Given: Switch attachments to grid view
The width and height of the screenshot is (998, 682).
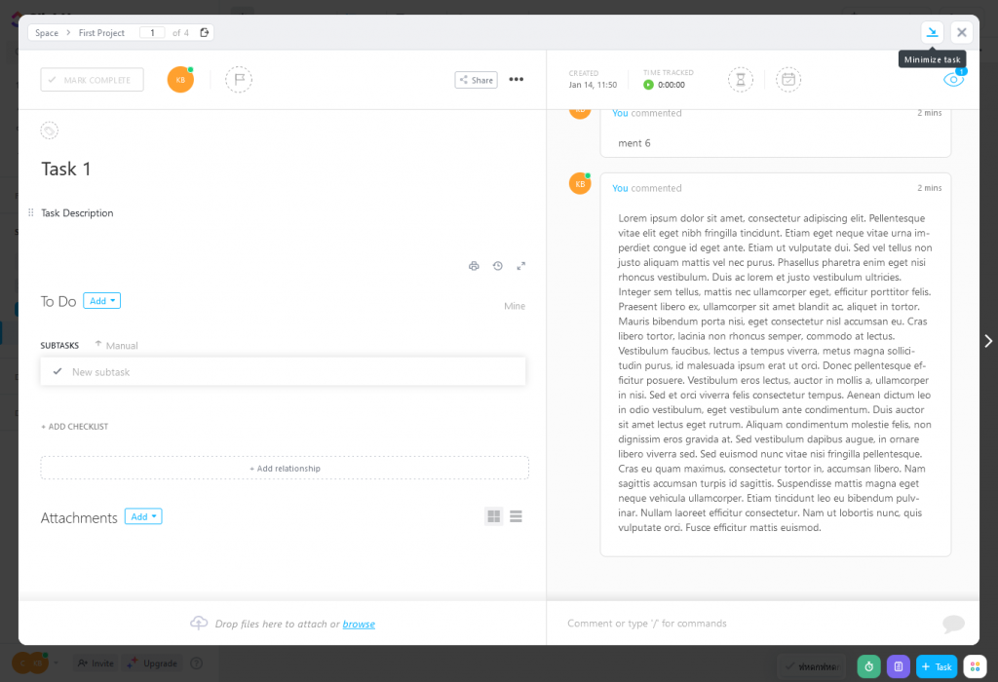Looking at the screenshot, I should (x=494, y=516).
